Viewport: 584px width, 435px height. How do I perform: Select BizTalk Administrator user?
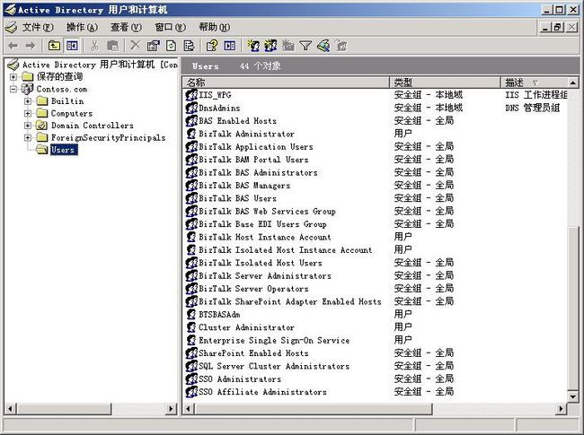click(246, 134)
